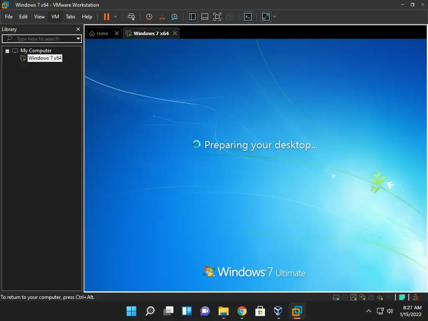Open the Tabs menu
Screen dimensions: 428x321
coord(70,17)
